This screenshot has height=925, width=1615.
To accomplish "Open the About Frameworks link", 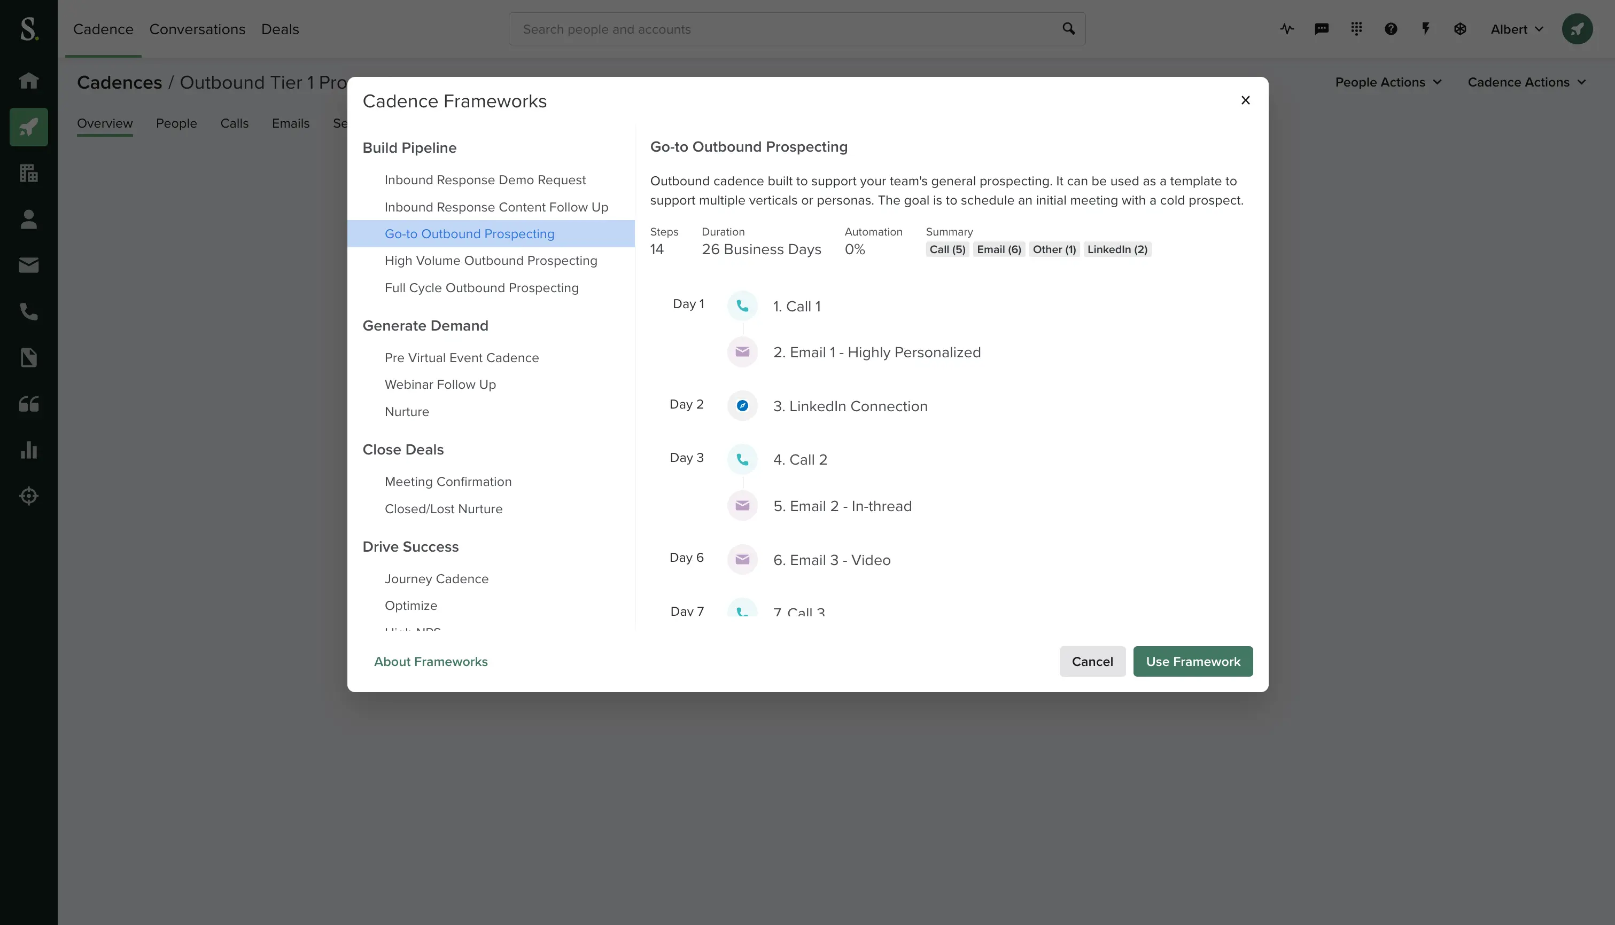I will coord(430,661).
